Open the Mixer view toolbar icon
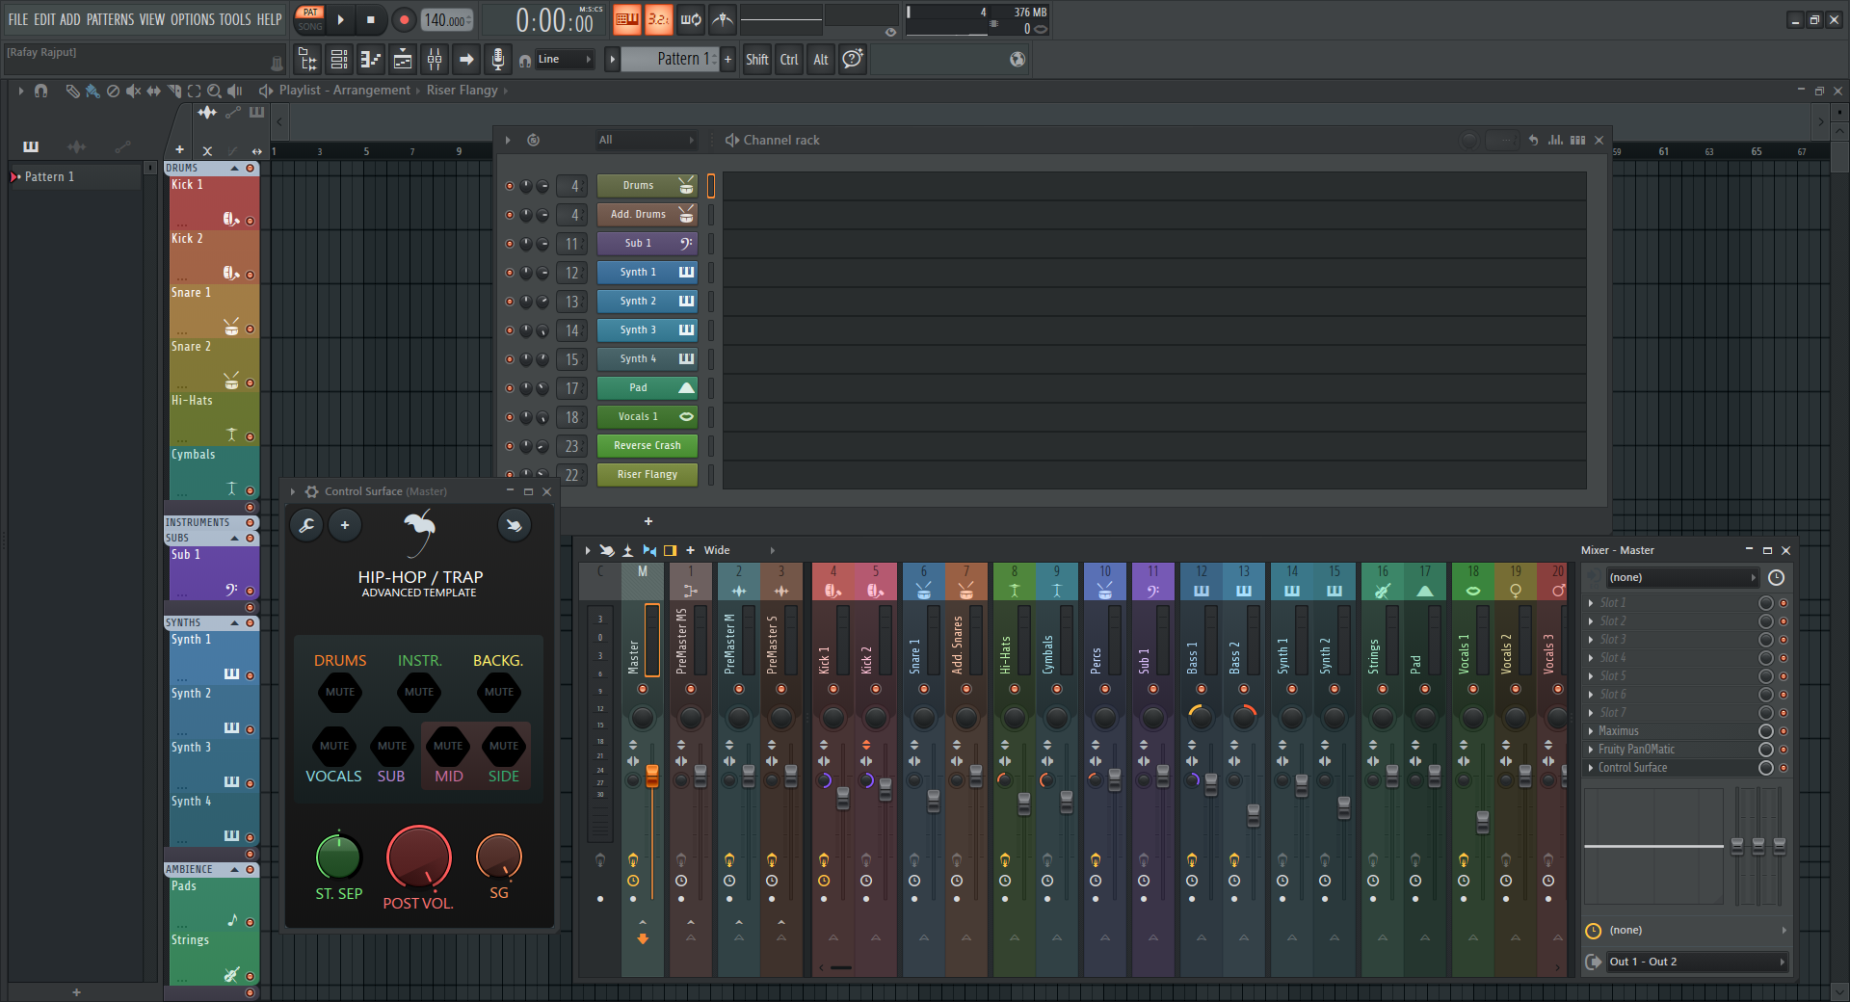This screenshot has height=1002, width=1850. pyautogui.click(x=435, y=60)
